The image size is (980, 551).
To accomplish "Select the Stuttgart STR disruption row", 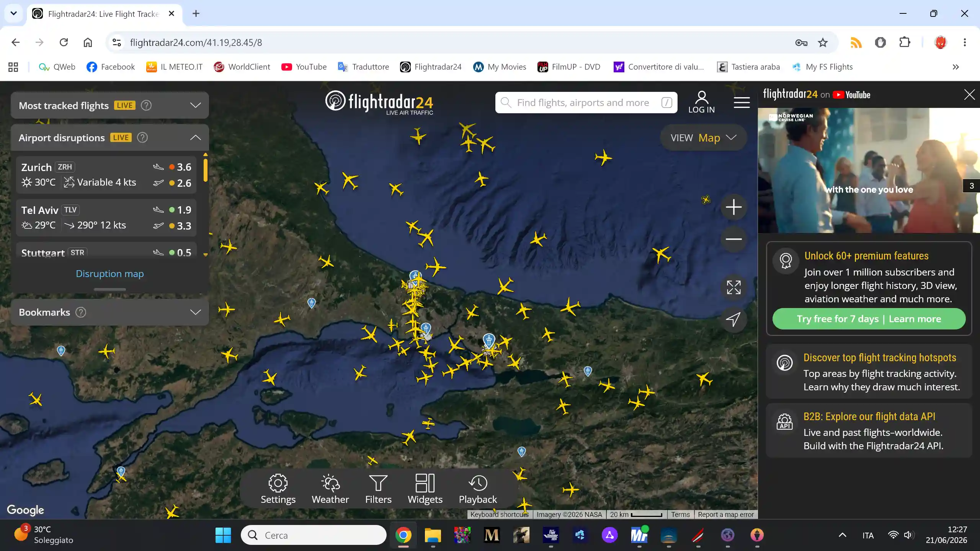I will (106, 250).
